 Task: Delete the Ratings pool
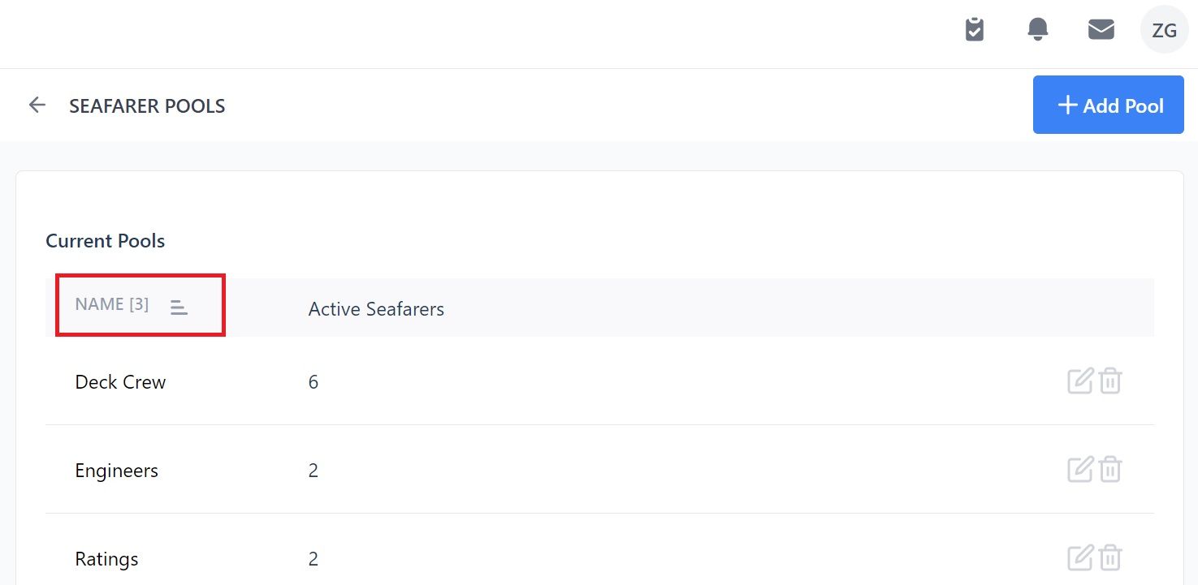[x=1110, y=557]
